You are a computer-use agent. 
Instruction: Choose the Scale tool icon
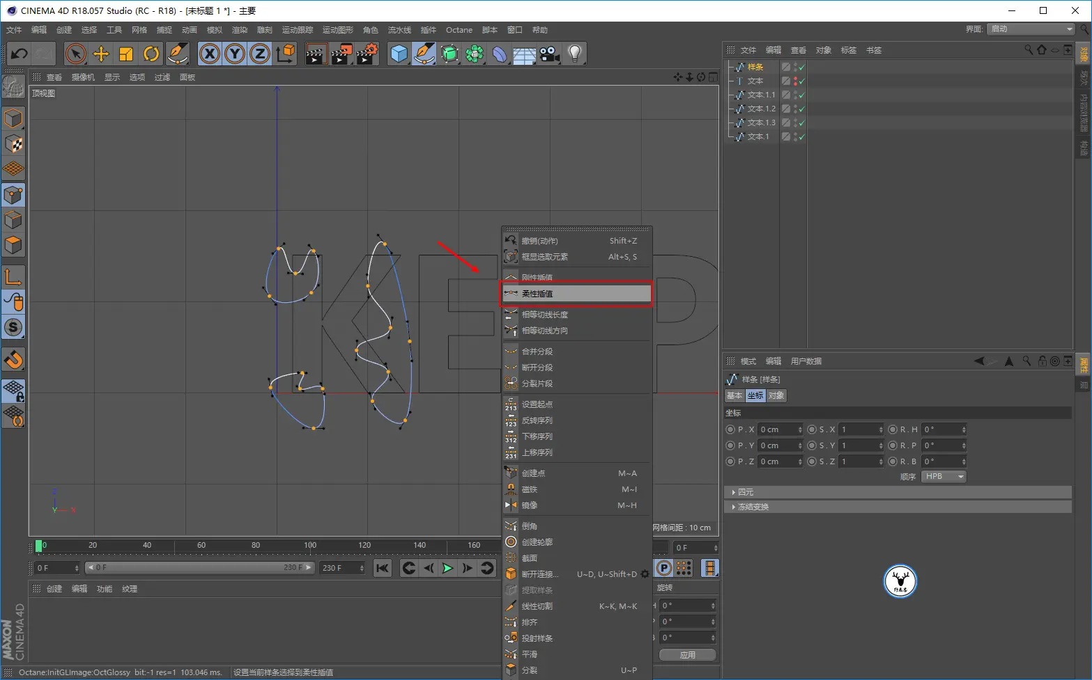click(x=126, y=54)
